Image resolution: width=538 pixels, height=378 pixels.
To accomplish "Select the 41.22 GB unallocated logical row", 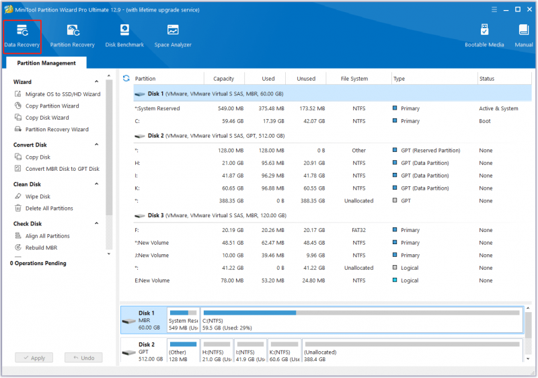I will coord(332,268).
